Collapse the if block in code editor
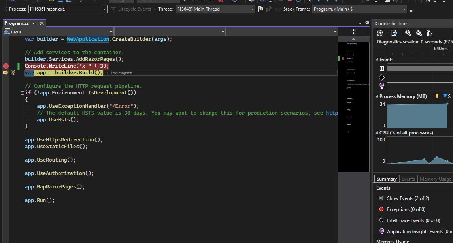 click(22, 93)
